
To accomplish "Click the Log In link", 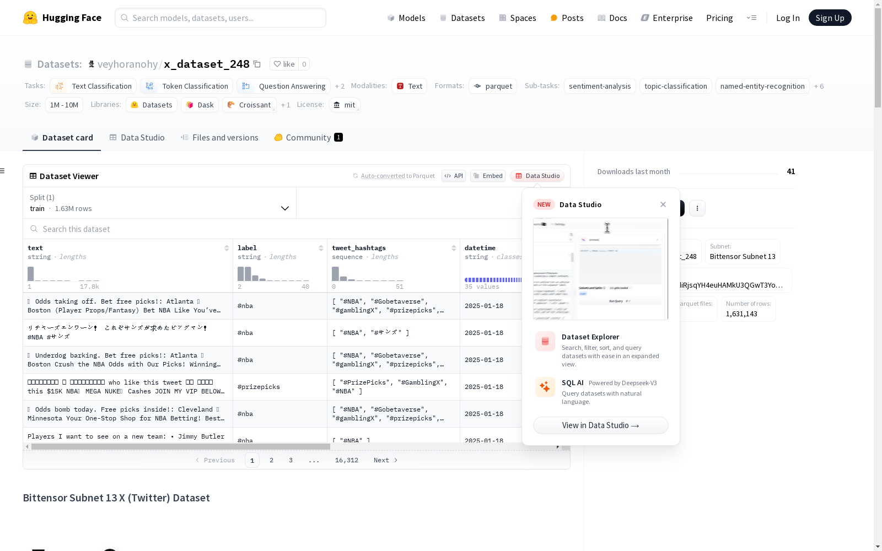I will 788,18.
